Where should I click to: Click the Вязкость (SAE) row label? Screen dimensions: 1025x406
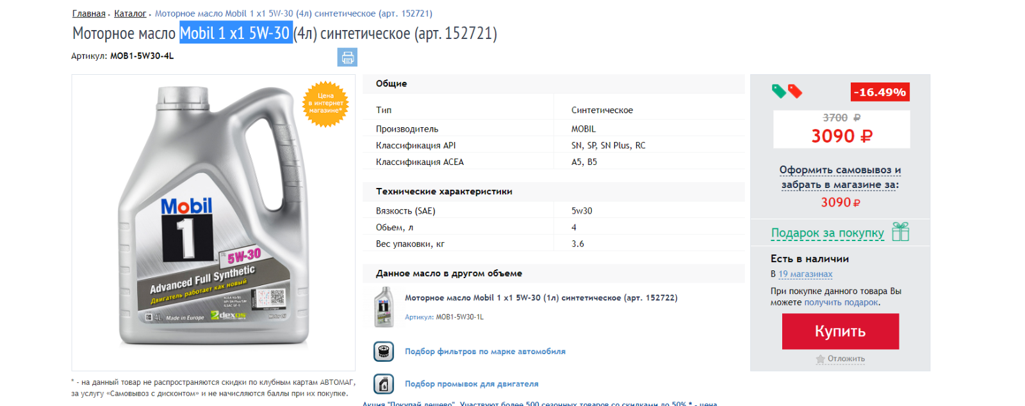(406, 210)
